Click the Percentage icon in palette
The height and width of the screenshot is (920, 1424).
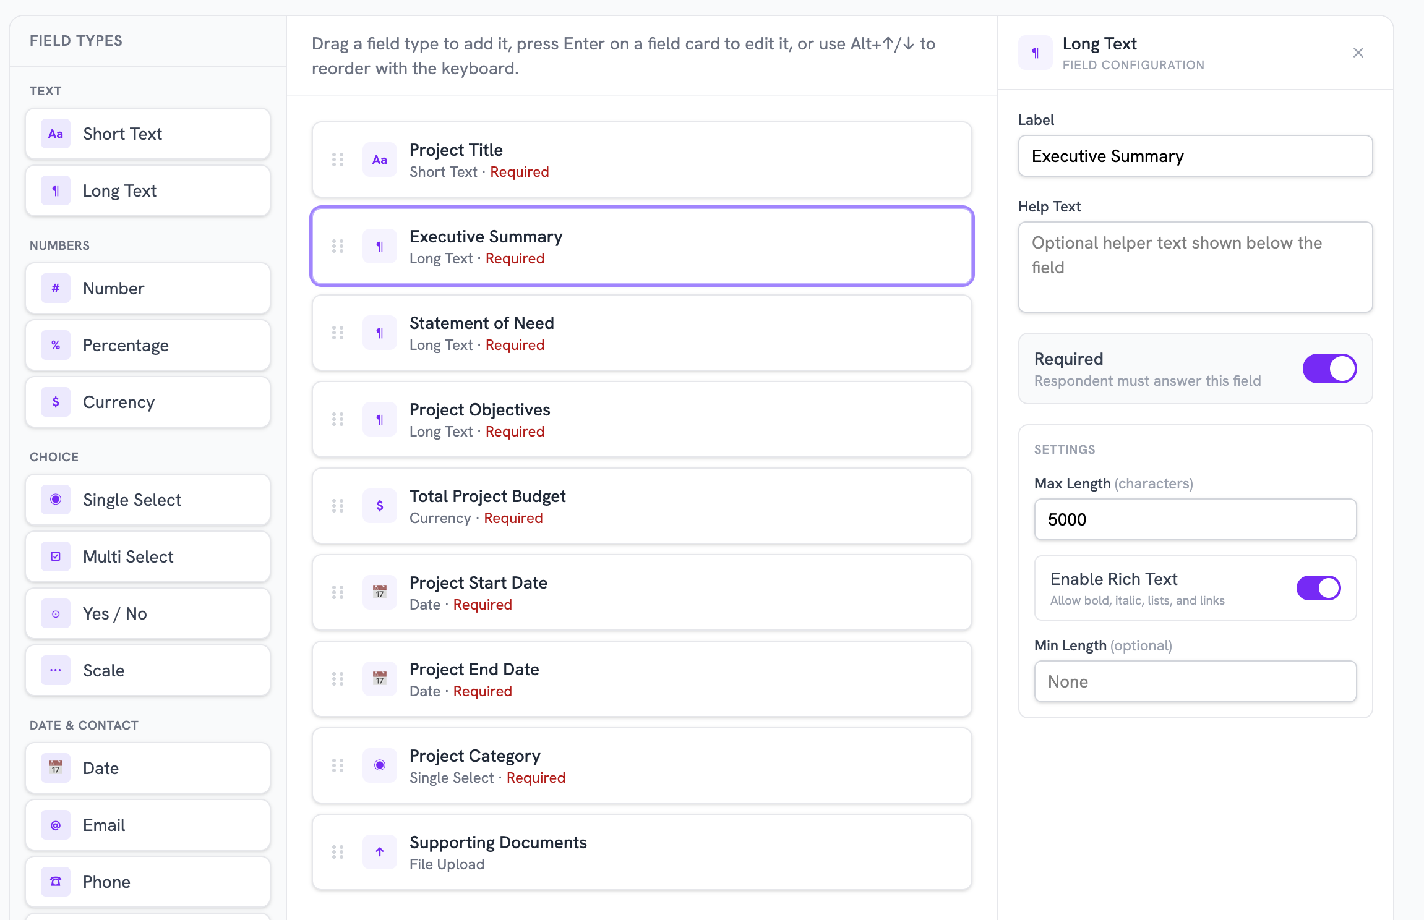pyautogui.click(x=56, y=346)
